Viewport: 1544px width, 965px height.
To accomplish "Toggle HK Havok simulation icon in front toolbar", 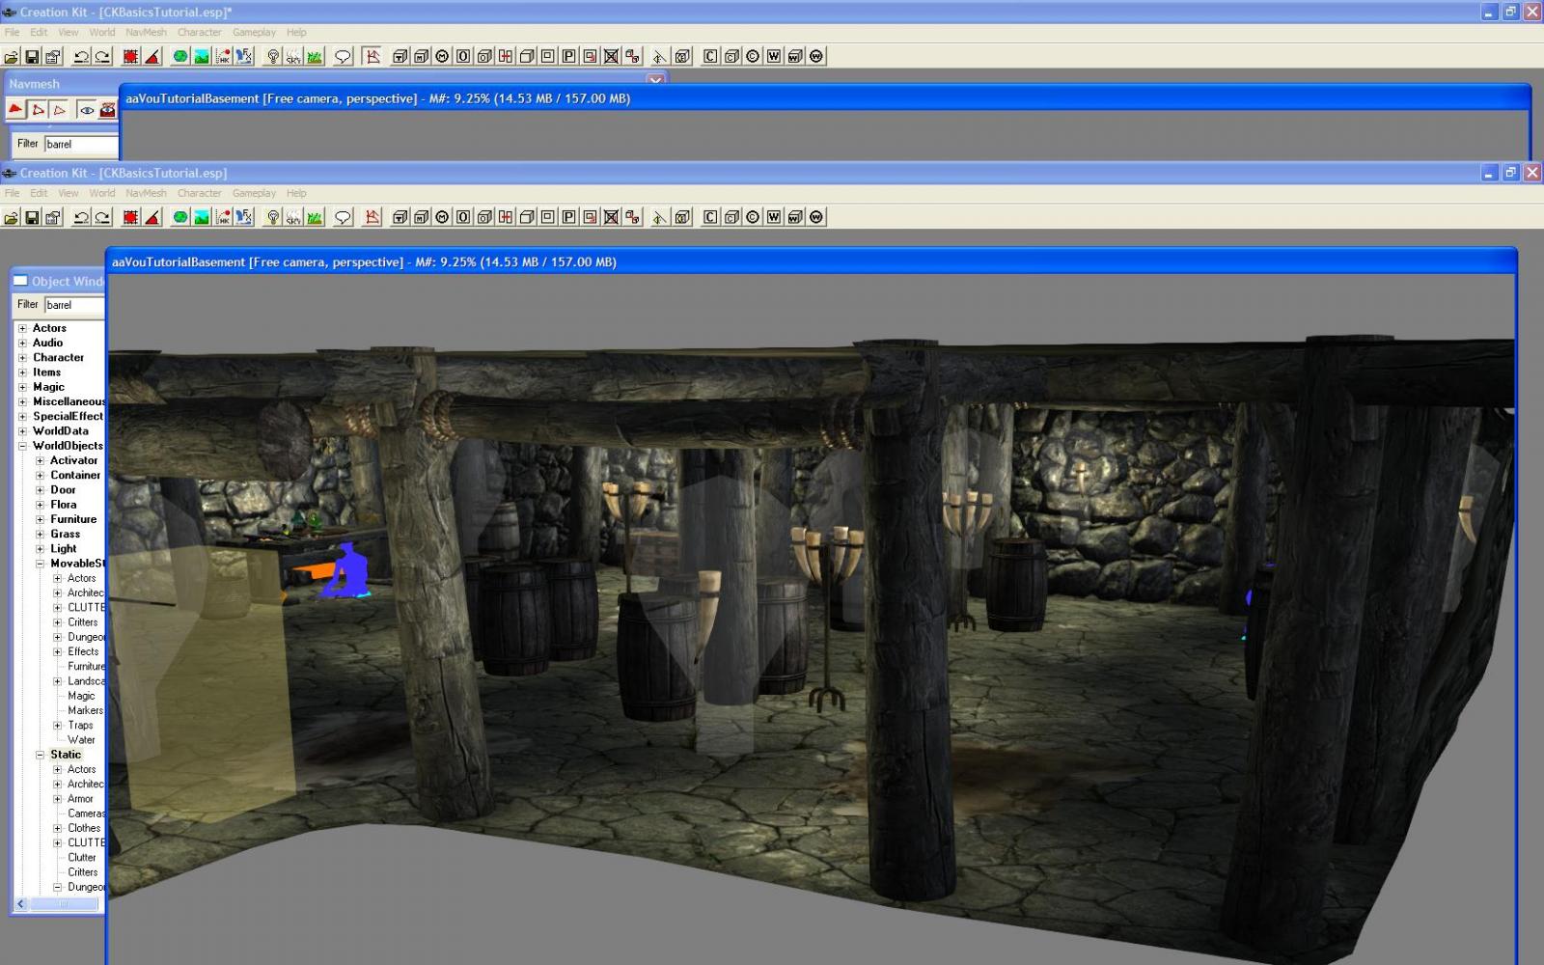I will pyautogui.click(x=223, y=218).
